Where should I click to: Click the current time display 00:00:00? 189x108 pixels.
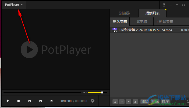click(x=66, y=101)
